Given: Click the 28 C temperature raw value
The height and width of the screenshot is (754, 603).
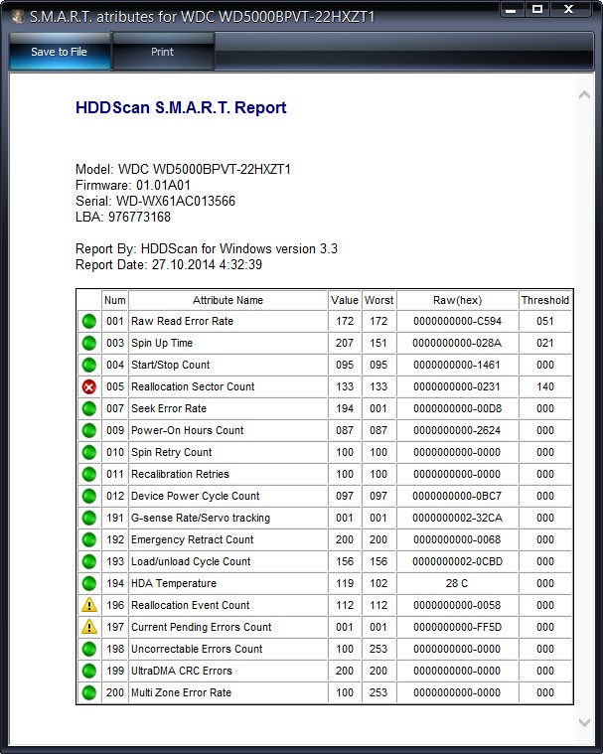Looking at the screenshot, I should (x=457, y=583).
